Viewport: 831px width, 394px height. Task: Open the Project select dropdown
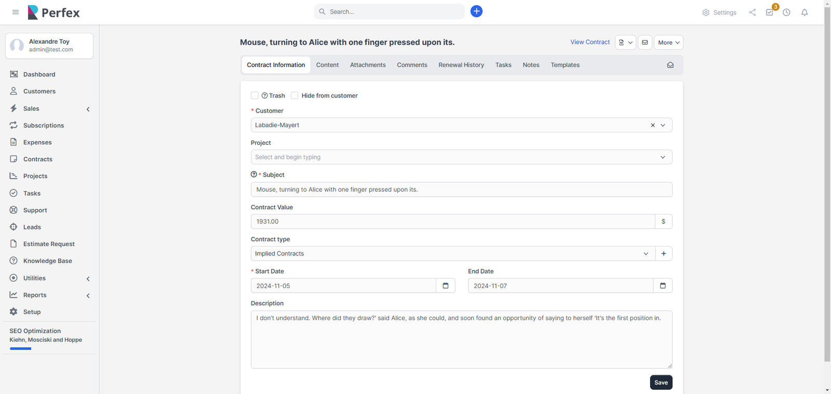coord(461,157)
